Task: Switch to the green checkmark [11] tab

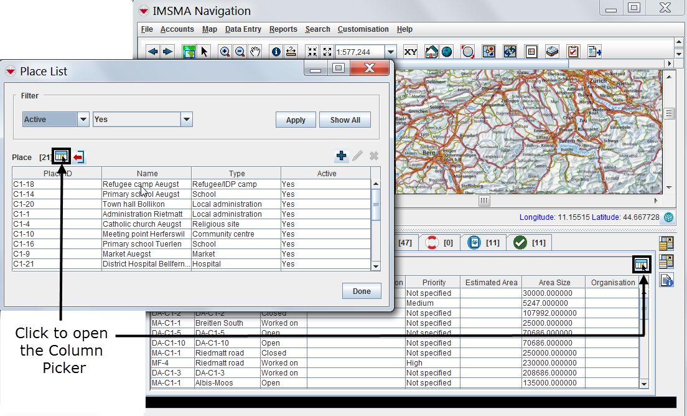Action: pyautogui.click(x=529, y=242)
